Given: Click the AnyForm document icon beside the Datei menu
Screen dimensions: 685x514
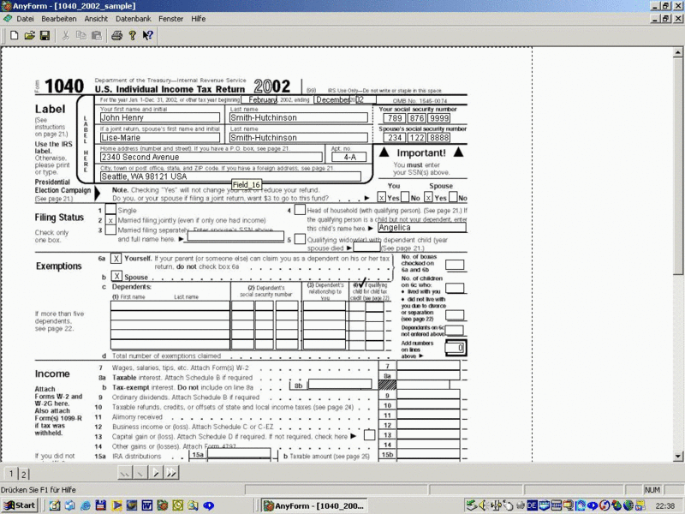Looking at the screenshot, I should coord(8,19).
